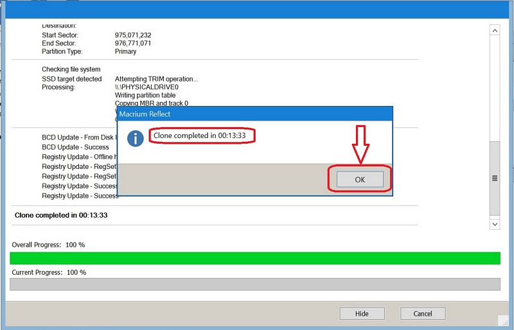Click the blue information icon in dialog
Screen dimensions: 514x330
coord(136,138)
